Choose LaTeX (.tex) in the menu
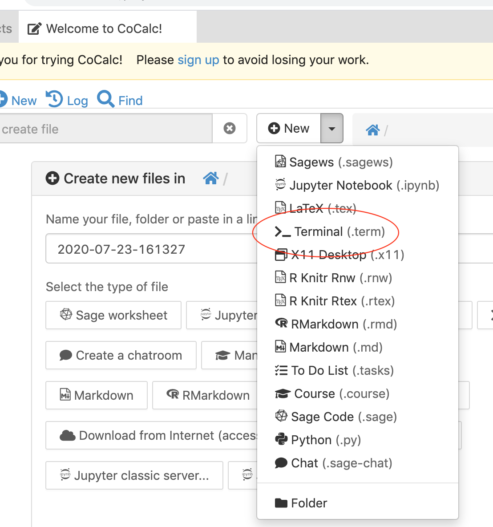 tap(358, 208)
